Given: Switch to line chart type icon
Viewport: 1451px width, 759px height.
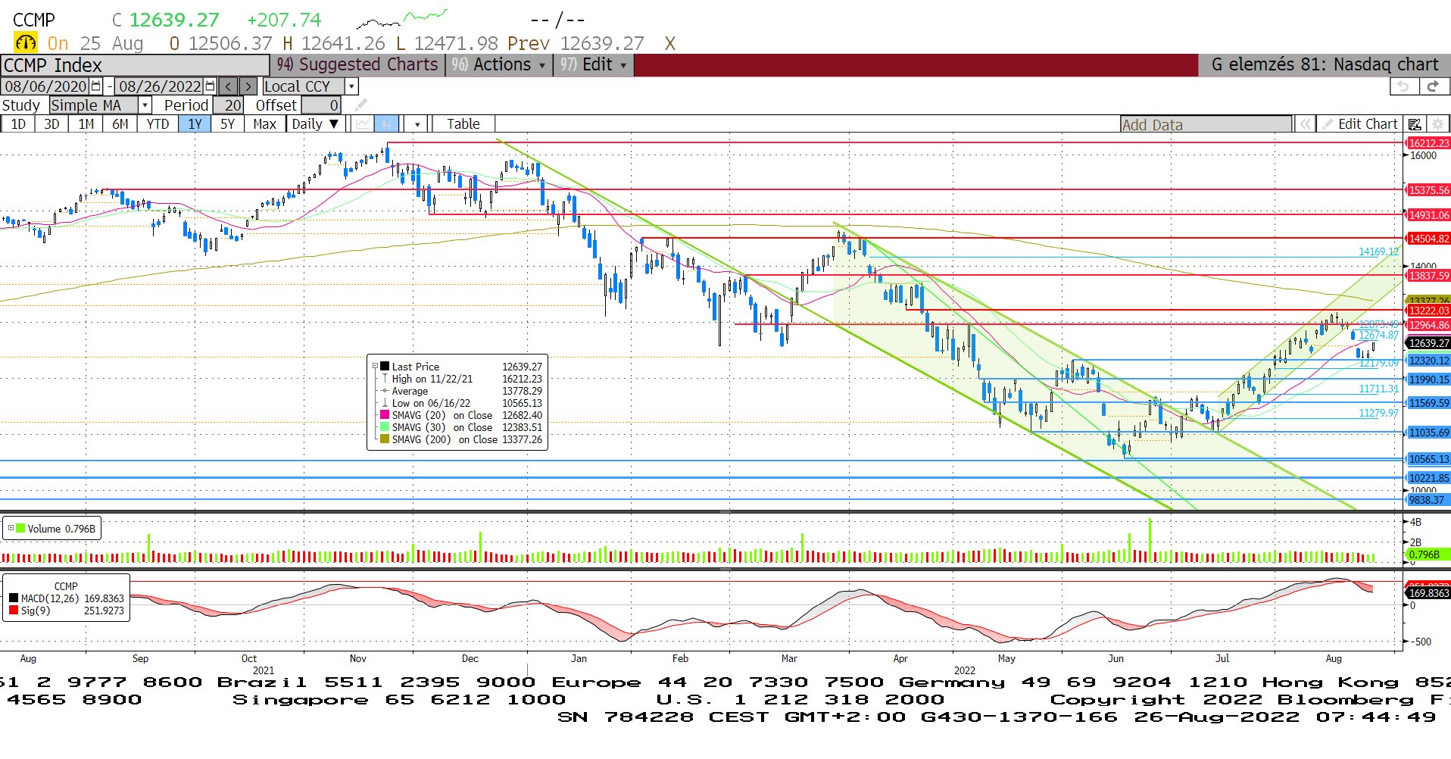Looking at the screenshot, I should pos(363,123).
